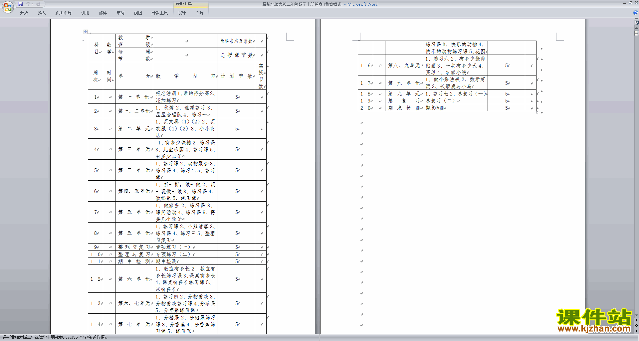
Task: Open the 邮件 ribbon tab
Action: pos(103,13)
